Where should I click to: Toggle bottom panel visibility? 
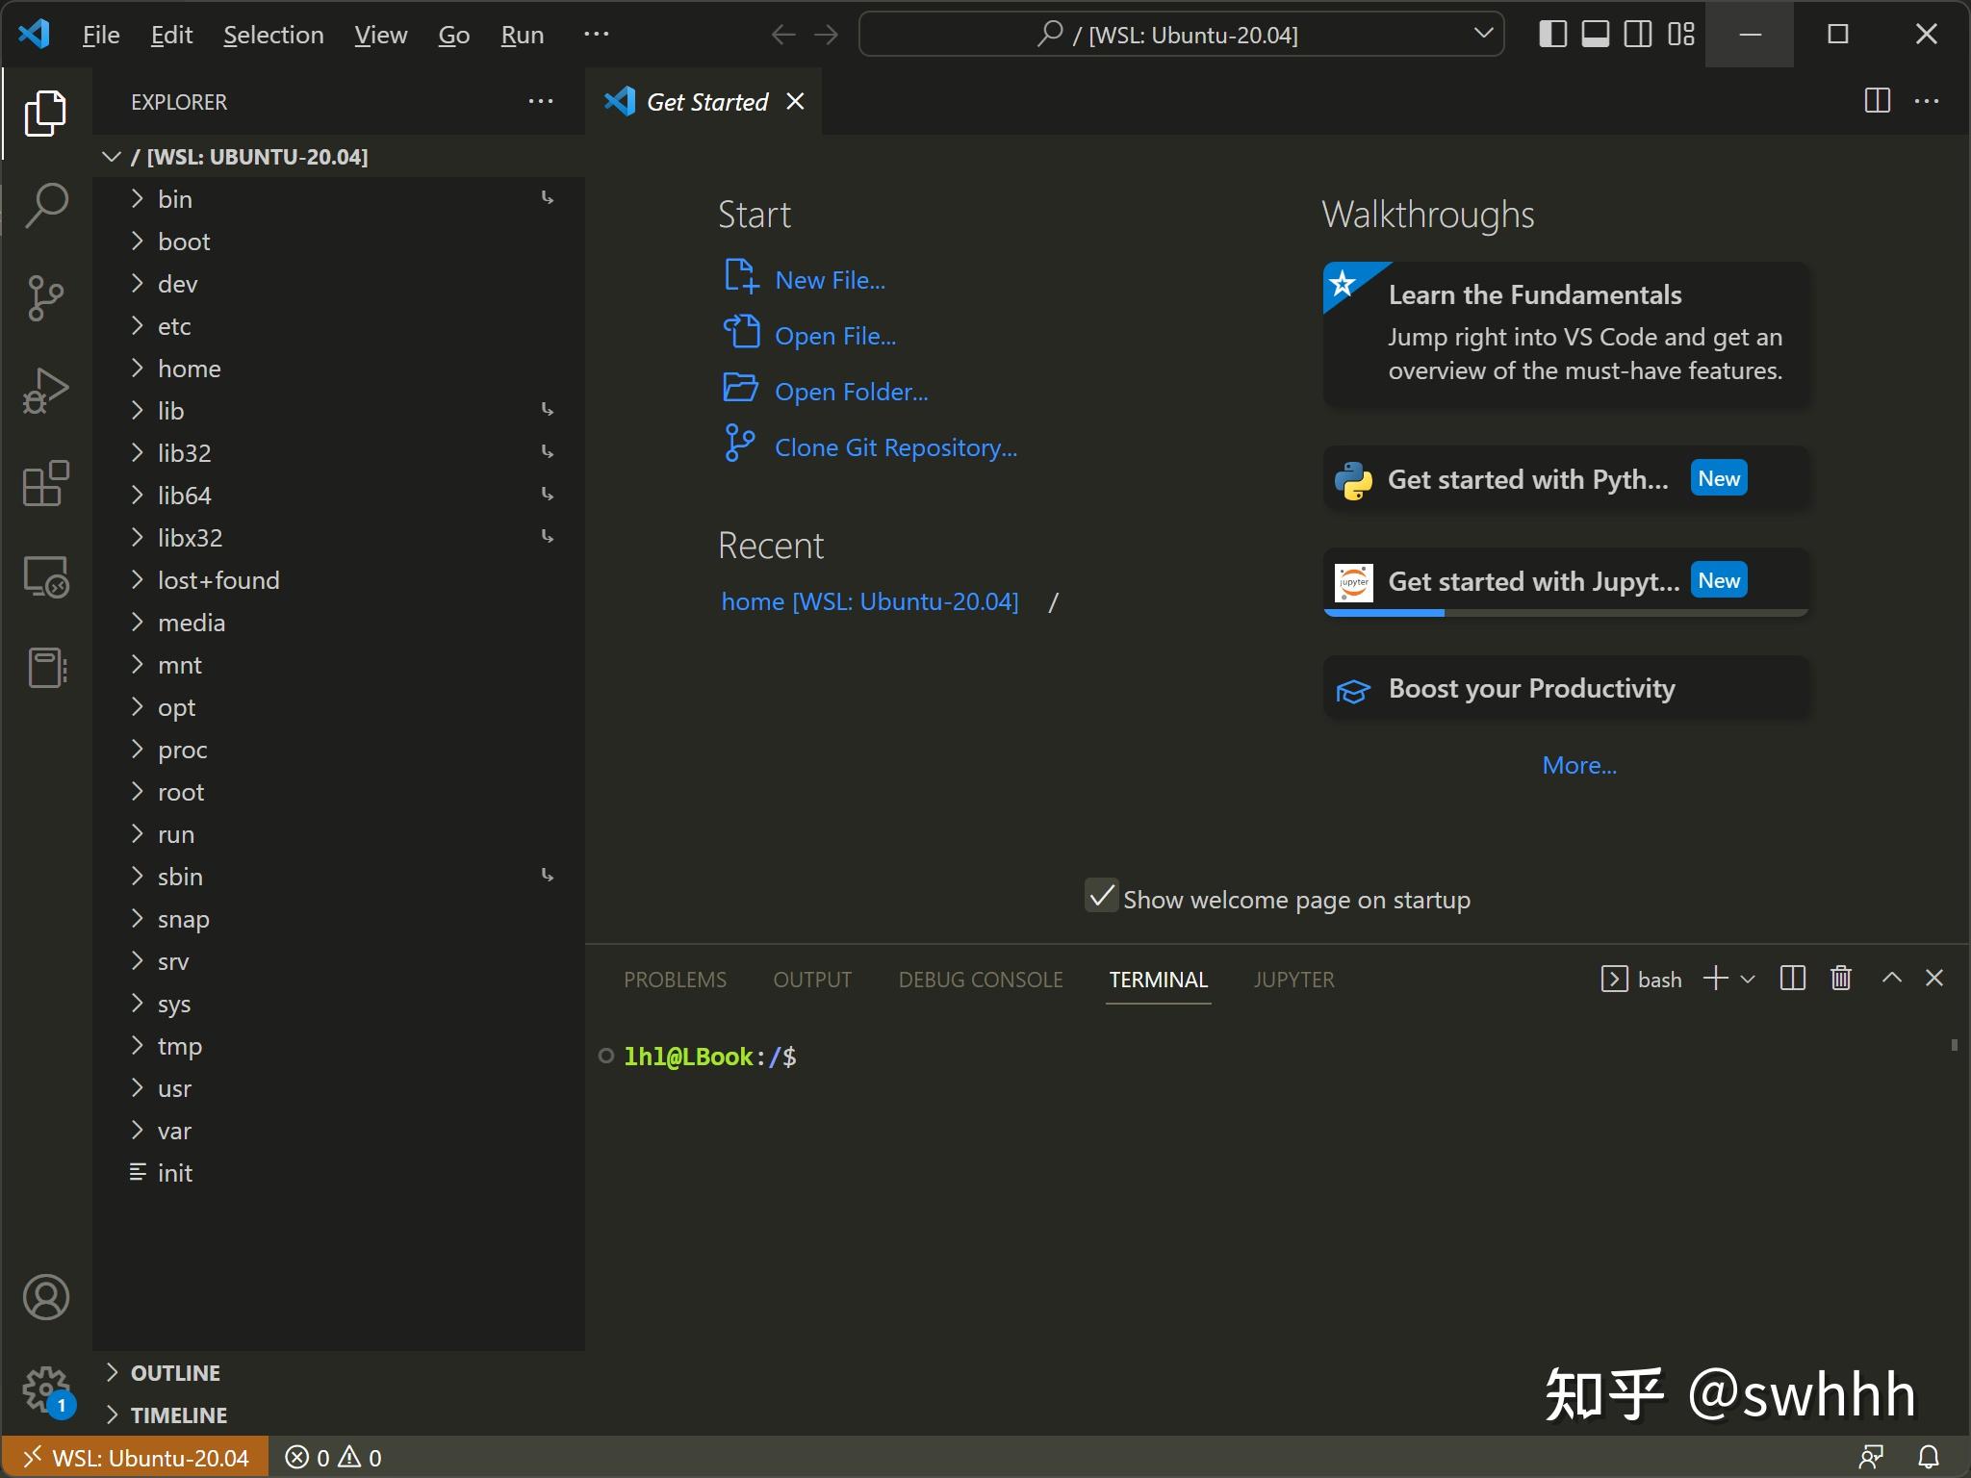pos(1596,35)
